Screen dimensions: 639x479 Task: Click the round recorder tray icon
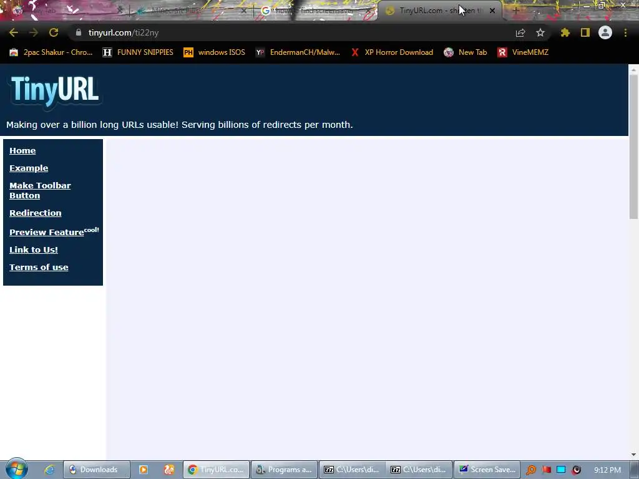click(576, 470)
